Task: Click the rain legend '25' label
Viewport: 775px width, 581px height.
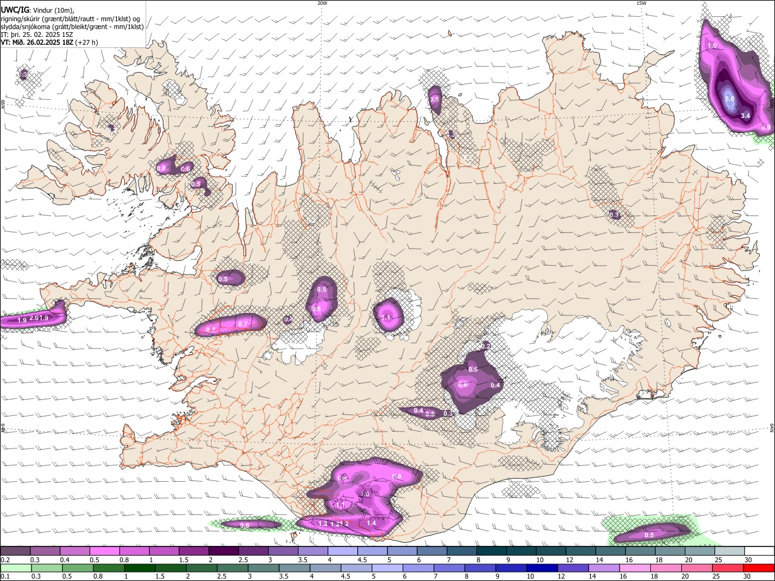Action: click(x=717, y=577)
